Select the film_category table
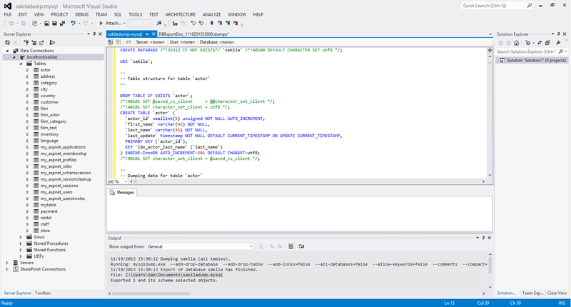Viewport: 571px width, 307px height. coord(53,121)
